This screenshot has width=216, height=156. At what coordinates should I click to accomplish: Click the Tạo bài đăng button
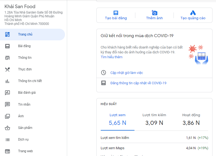point(116,15)
